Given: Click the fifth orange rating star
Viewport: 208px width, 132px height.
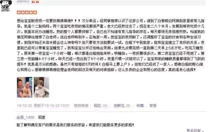Looking at the screenshot, I should tap(35, 12).
